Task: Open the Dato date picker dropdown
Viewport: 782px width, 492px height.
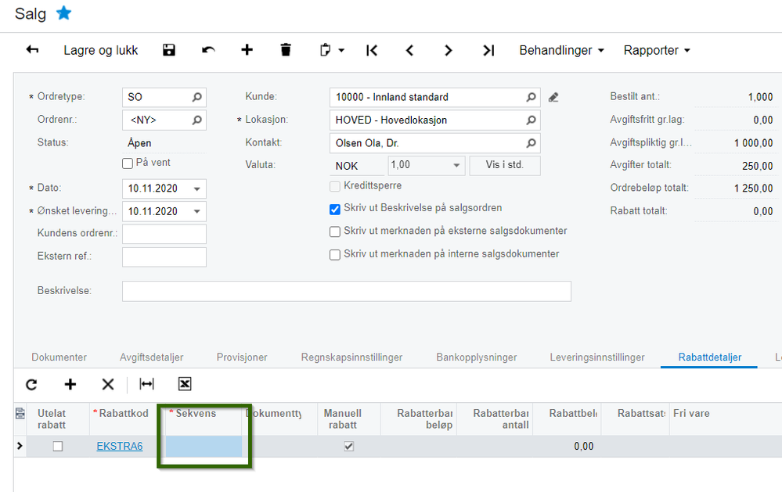Action: (197, 189)
